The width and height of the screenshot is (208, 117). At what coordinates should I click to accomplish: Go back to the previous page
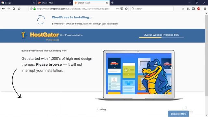(x=3, y=9)
